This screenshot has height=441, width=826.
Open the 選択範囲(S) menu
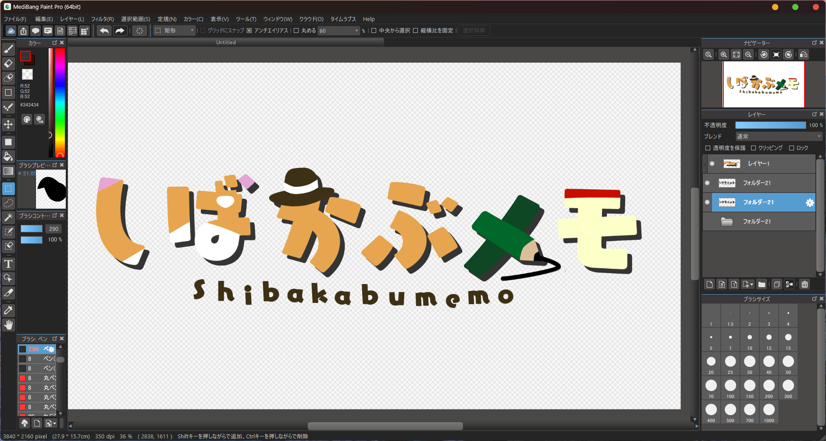coord(135,19)
